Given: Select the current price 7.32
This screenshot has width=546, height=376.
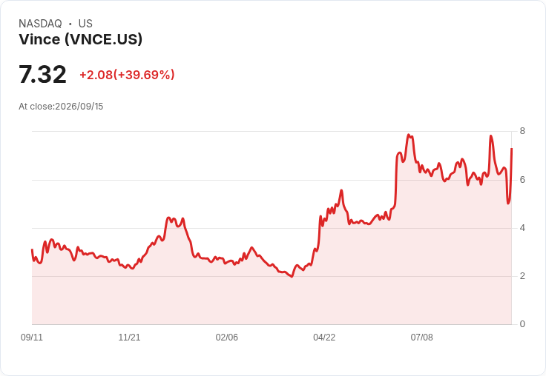Looking at the screenshot, I should 42,74.
